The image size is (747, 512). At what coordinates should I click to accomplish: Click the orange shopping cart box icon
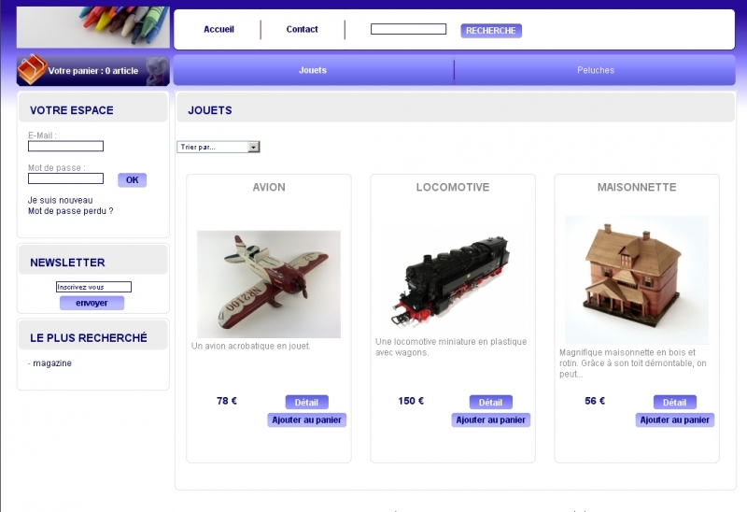click(32, 69)
